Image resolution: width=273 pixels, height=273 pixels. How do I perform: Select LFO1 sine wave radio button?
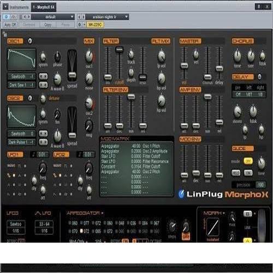[14, 175]
